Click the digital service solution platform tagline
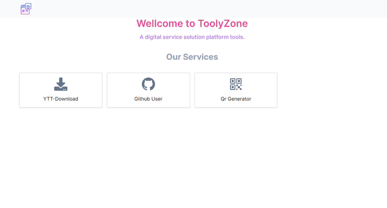 pos(192,37)
